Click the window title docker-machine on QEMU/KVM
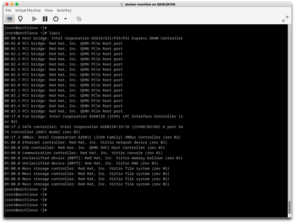 tap(150, 4)
